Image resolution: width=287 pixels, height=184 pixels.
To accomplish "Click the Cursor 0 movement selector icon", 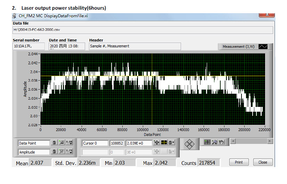I will pyautogui.click(x=157, y=143).
